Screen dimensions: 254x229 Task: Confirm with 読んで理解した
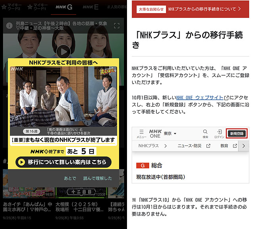98,178
